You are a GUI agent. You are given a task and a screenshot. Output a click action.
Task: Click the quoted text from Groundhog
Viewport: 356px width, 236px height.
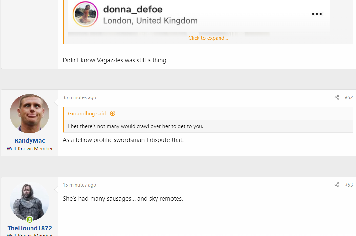pyautogui.click(x=136, y=126)
